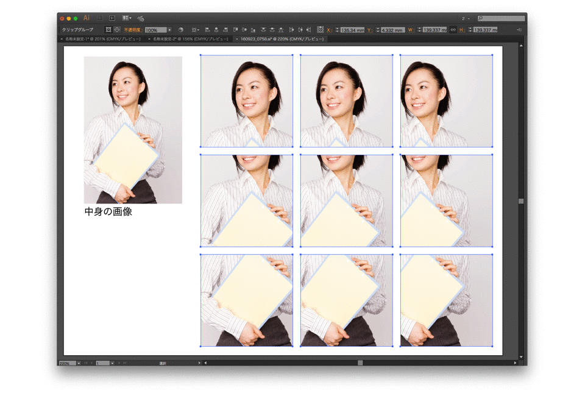585x396 pixels.
Task: Select the bottom-right clipped image tile
Action: pos(446,300)
